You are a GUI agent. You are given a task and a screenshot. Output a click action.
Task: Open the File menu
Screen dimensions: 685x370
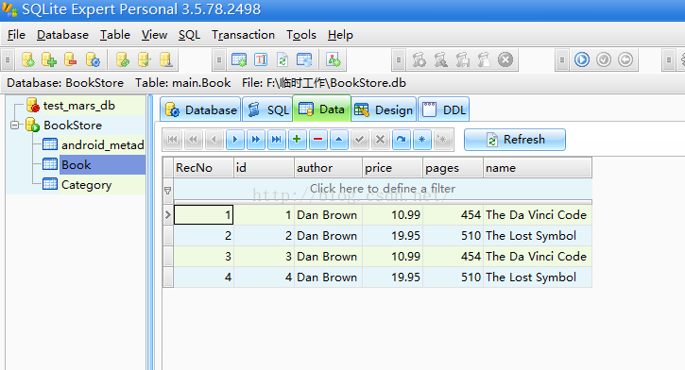tap(17, 35)
